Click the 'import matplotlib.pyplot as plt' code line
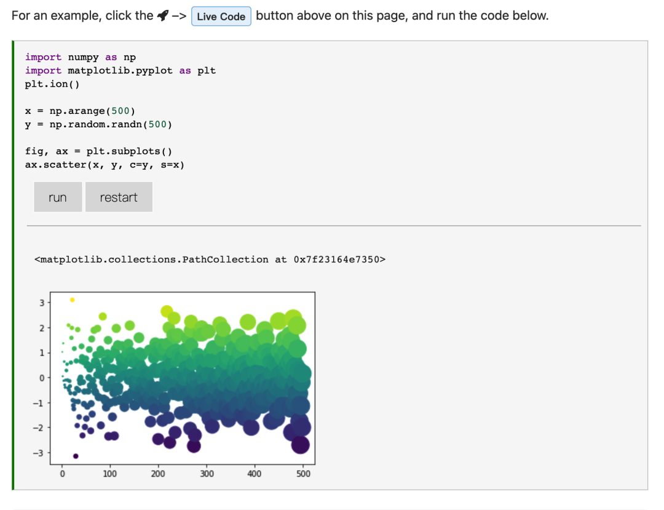 coord(120,71)
